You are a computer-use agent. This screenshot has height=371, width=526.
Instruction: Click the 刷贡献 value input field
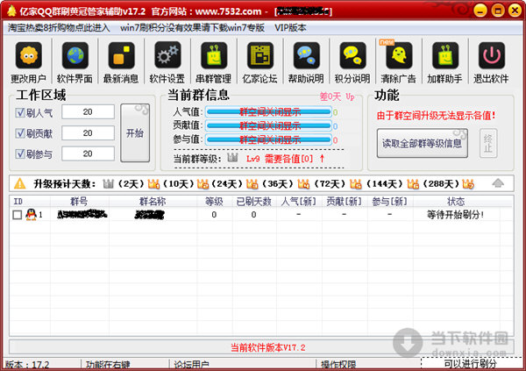click(88, 133)
